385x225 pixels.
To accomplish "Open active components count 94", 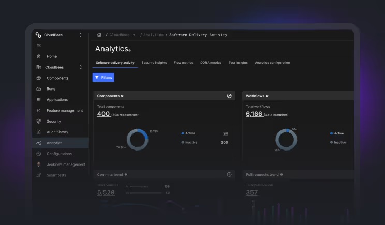I will point(226,133).
